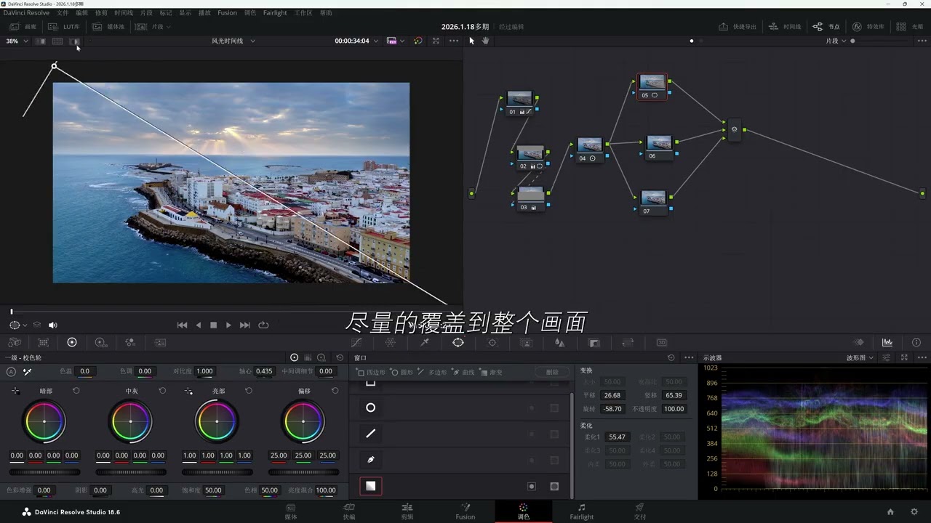Open the 光箱 lightbox view
The height and width of the screenshot is (523, 931).
click(x=910, y=27)
